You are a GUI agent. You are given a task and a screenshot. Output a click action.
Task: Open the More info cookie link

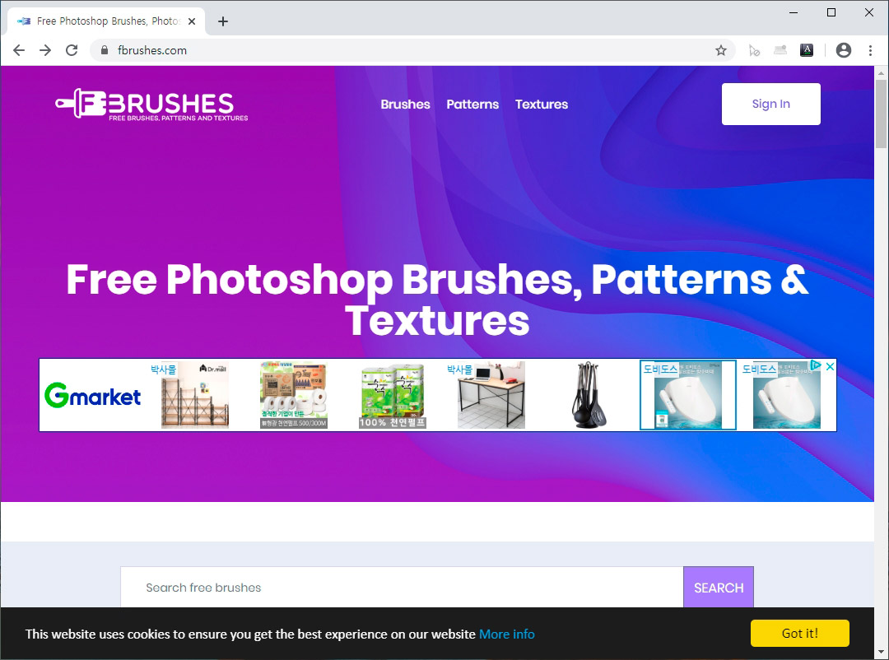(x=507, y=634)
